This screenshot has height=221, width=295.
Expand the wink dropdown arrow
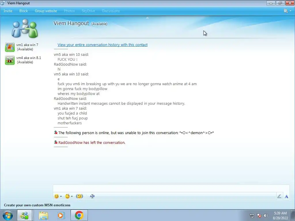pyautogui.click(x=72, y=196)
